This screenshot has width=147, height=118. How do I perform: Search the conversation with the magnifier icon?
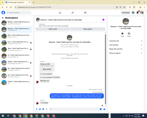coord(129,34)
